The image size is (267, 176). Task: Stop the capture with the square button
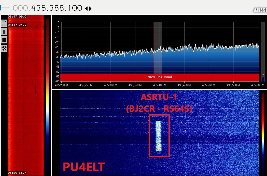coord(4,40)
